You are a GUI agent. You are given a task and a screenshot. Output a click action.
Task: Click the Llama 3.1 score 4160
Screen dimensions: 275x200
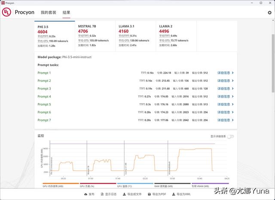123,31
